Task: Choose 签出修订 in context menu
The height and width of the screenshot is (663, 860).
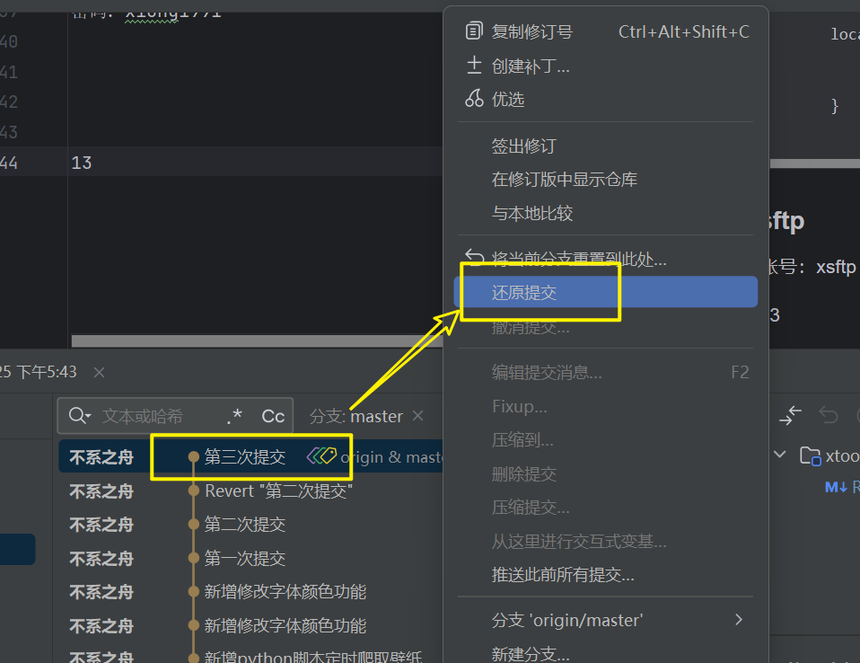Action: [524, 146]
